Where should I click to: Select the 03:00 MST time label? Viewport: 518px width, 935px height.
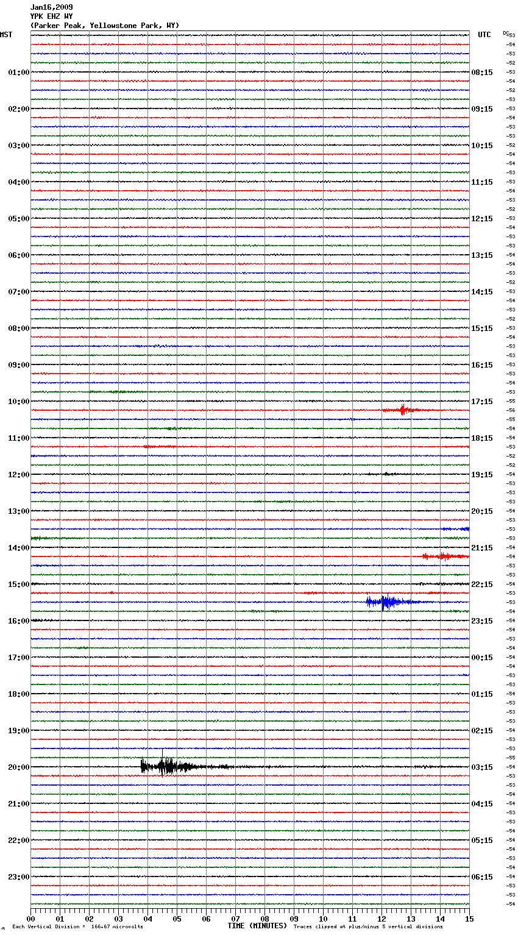pos(19,146)
